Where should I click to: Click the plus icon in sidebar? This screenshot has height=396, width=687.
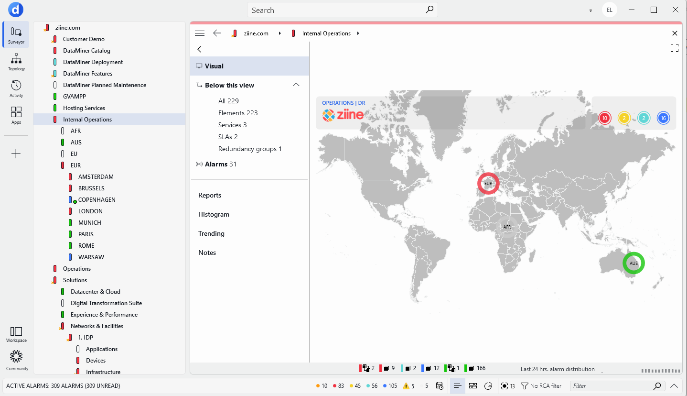point(16,154)
